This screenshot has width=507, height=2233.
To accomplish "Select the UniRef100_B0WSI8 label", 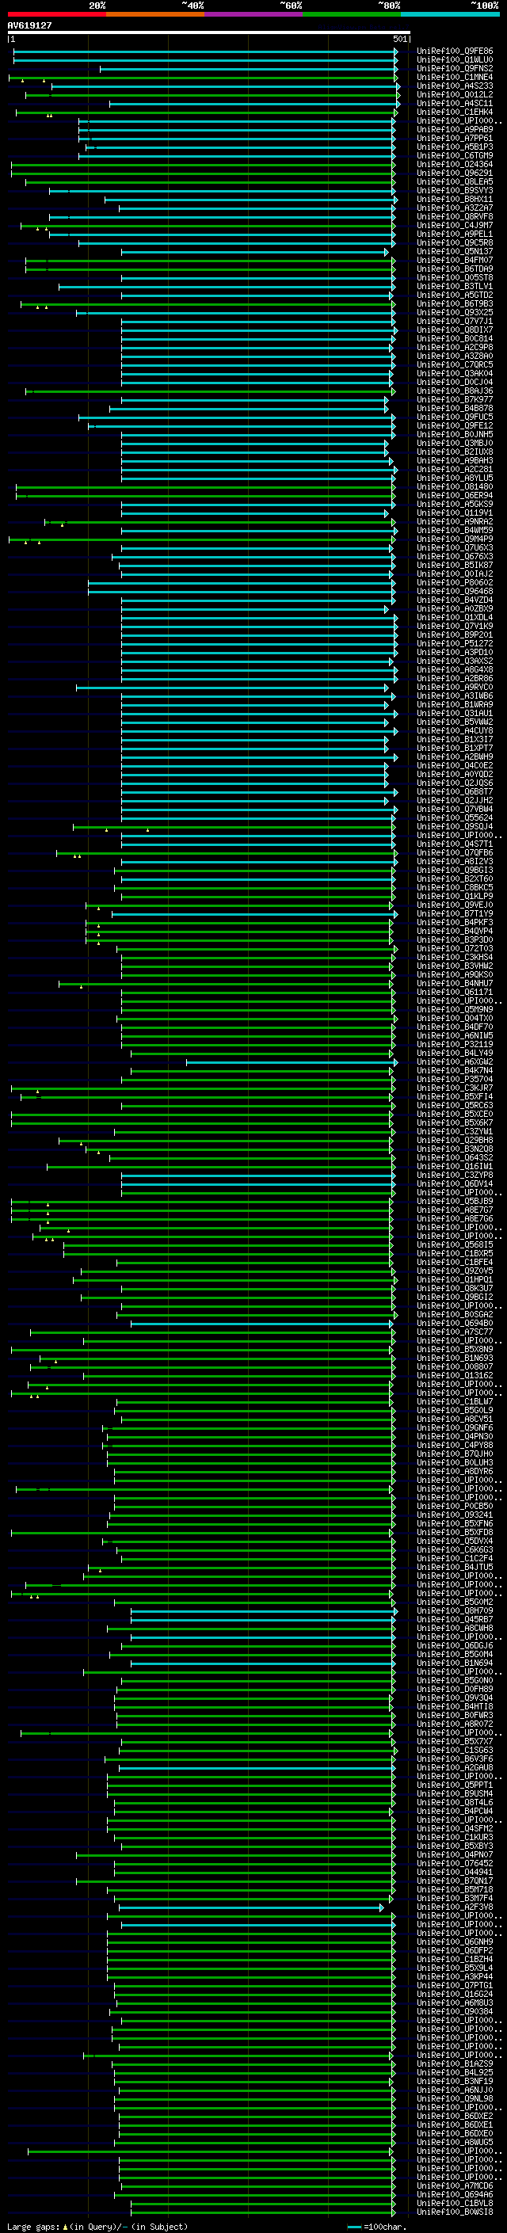I will coord(455,2212).
